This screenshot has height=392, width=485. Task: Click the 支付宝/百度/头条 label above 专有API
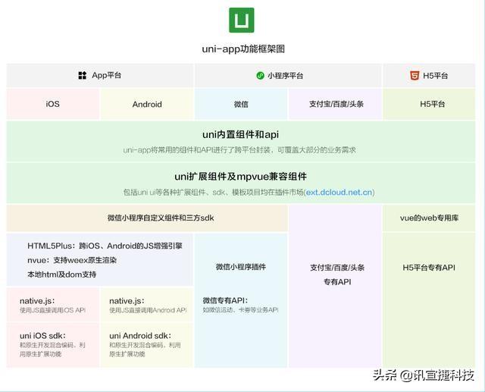point(337,268)
